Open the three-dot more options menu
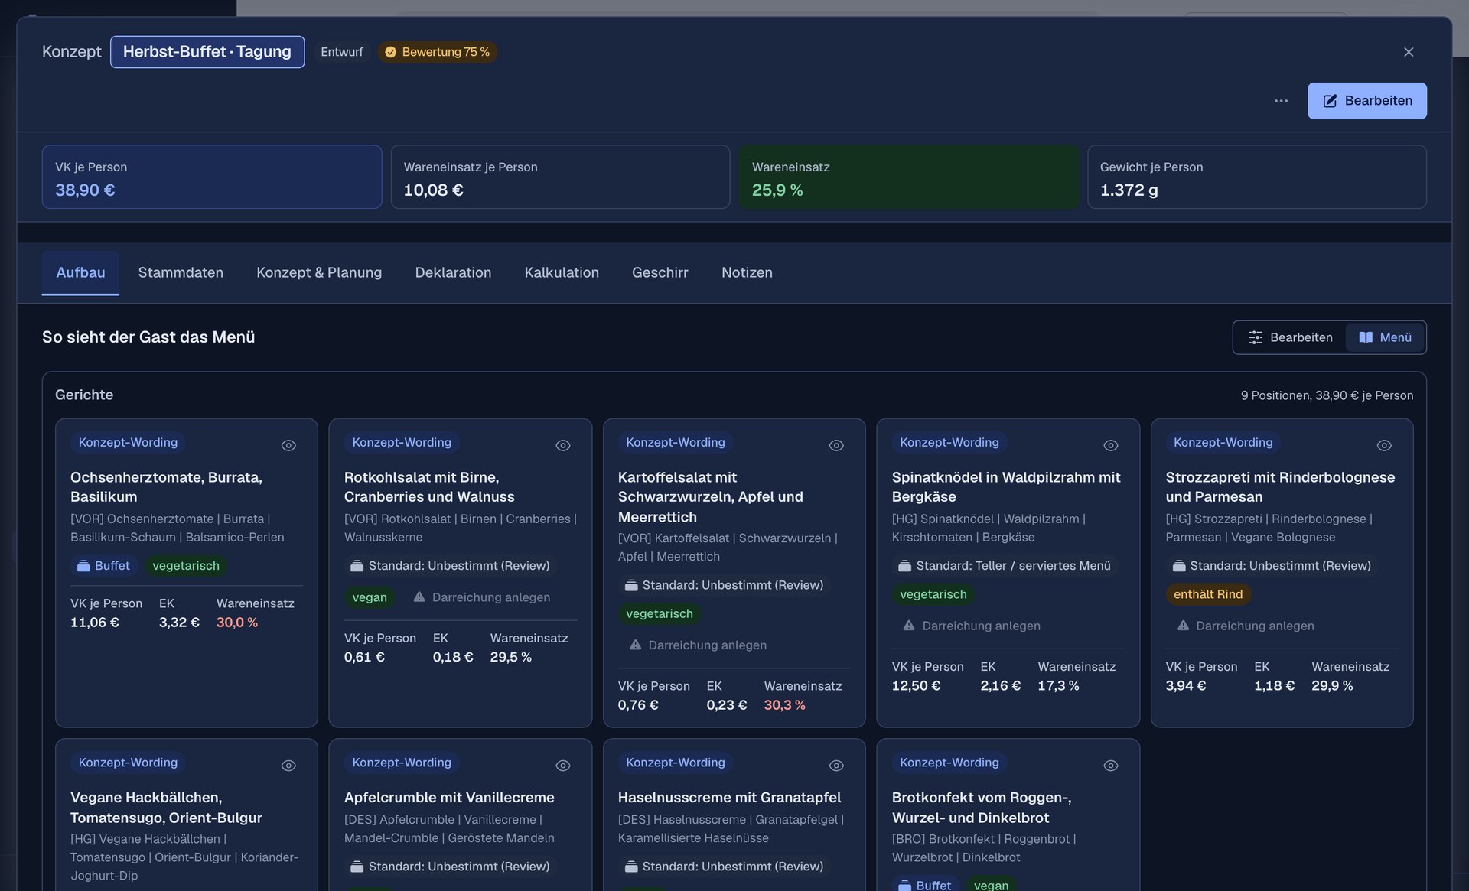This screenshot has width=1469, height=891. point(1281,101)
